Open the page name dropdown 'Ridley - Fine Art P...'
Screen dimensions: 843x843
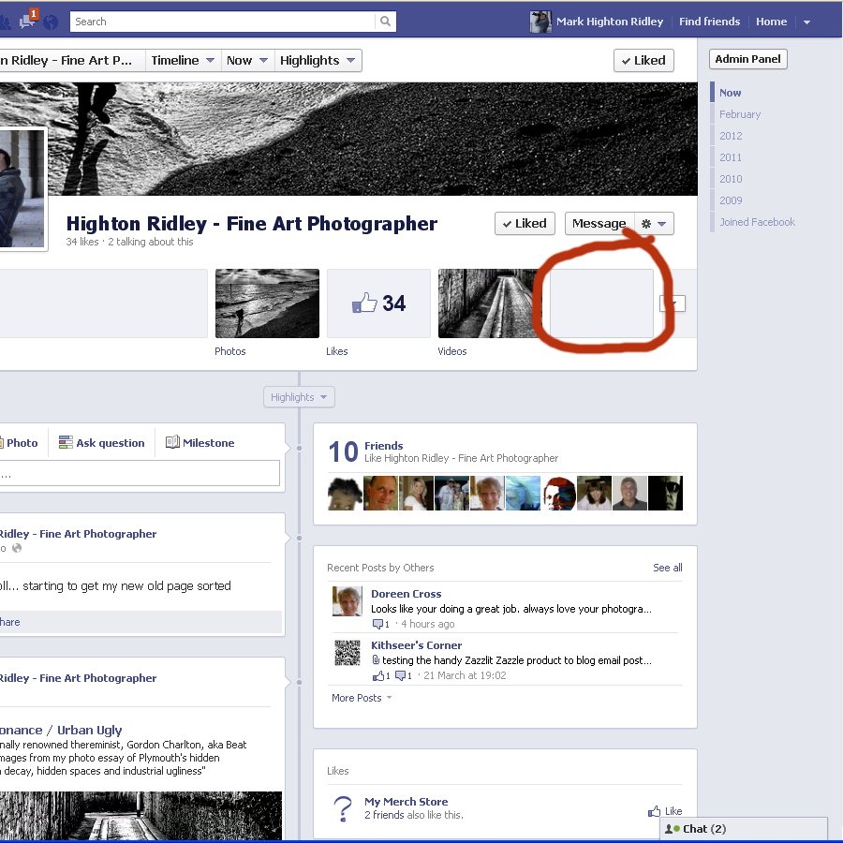click(71, 60)
